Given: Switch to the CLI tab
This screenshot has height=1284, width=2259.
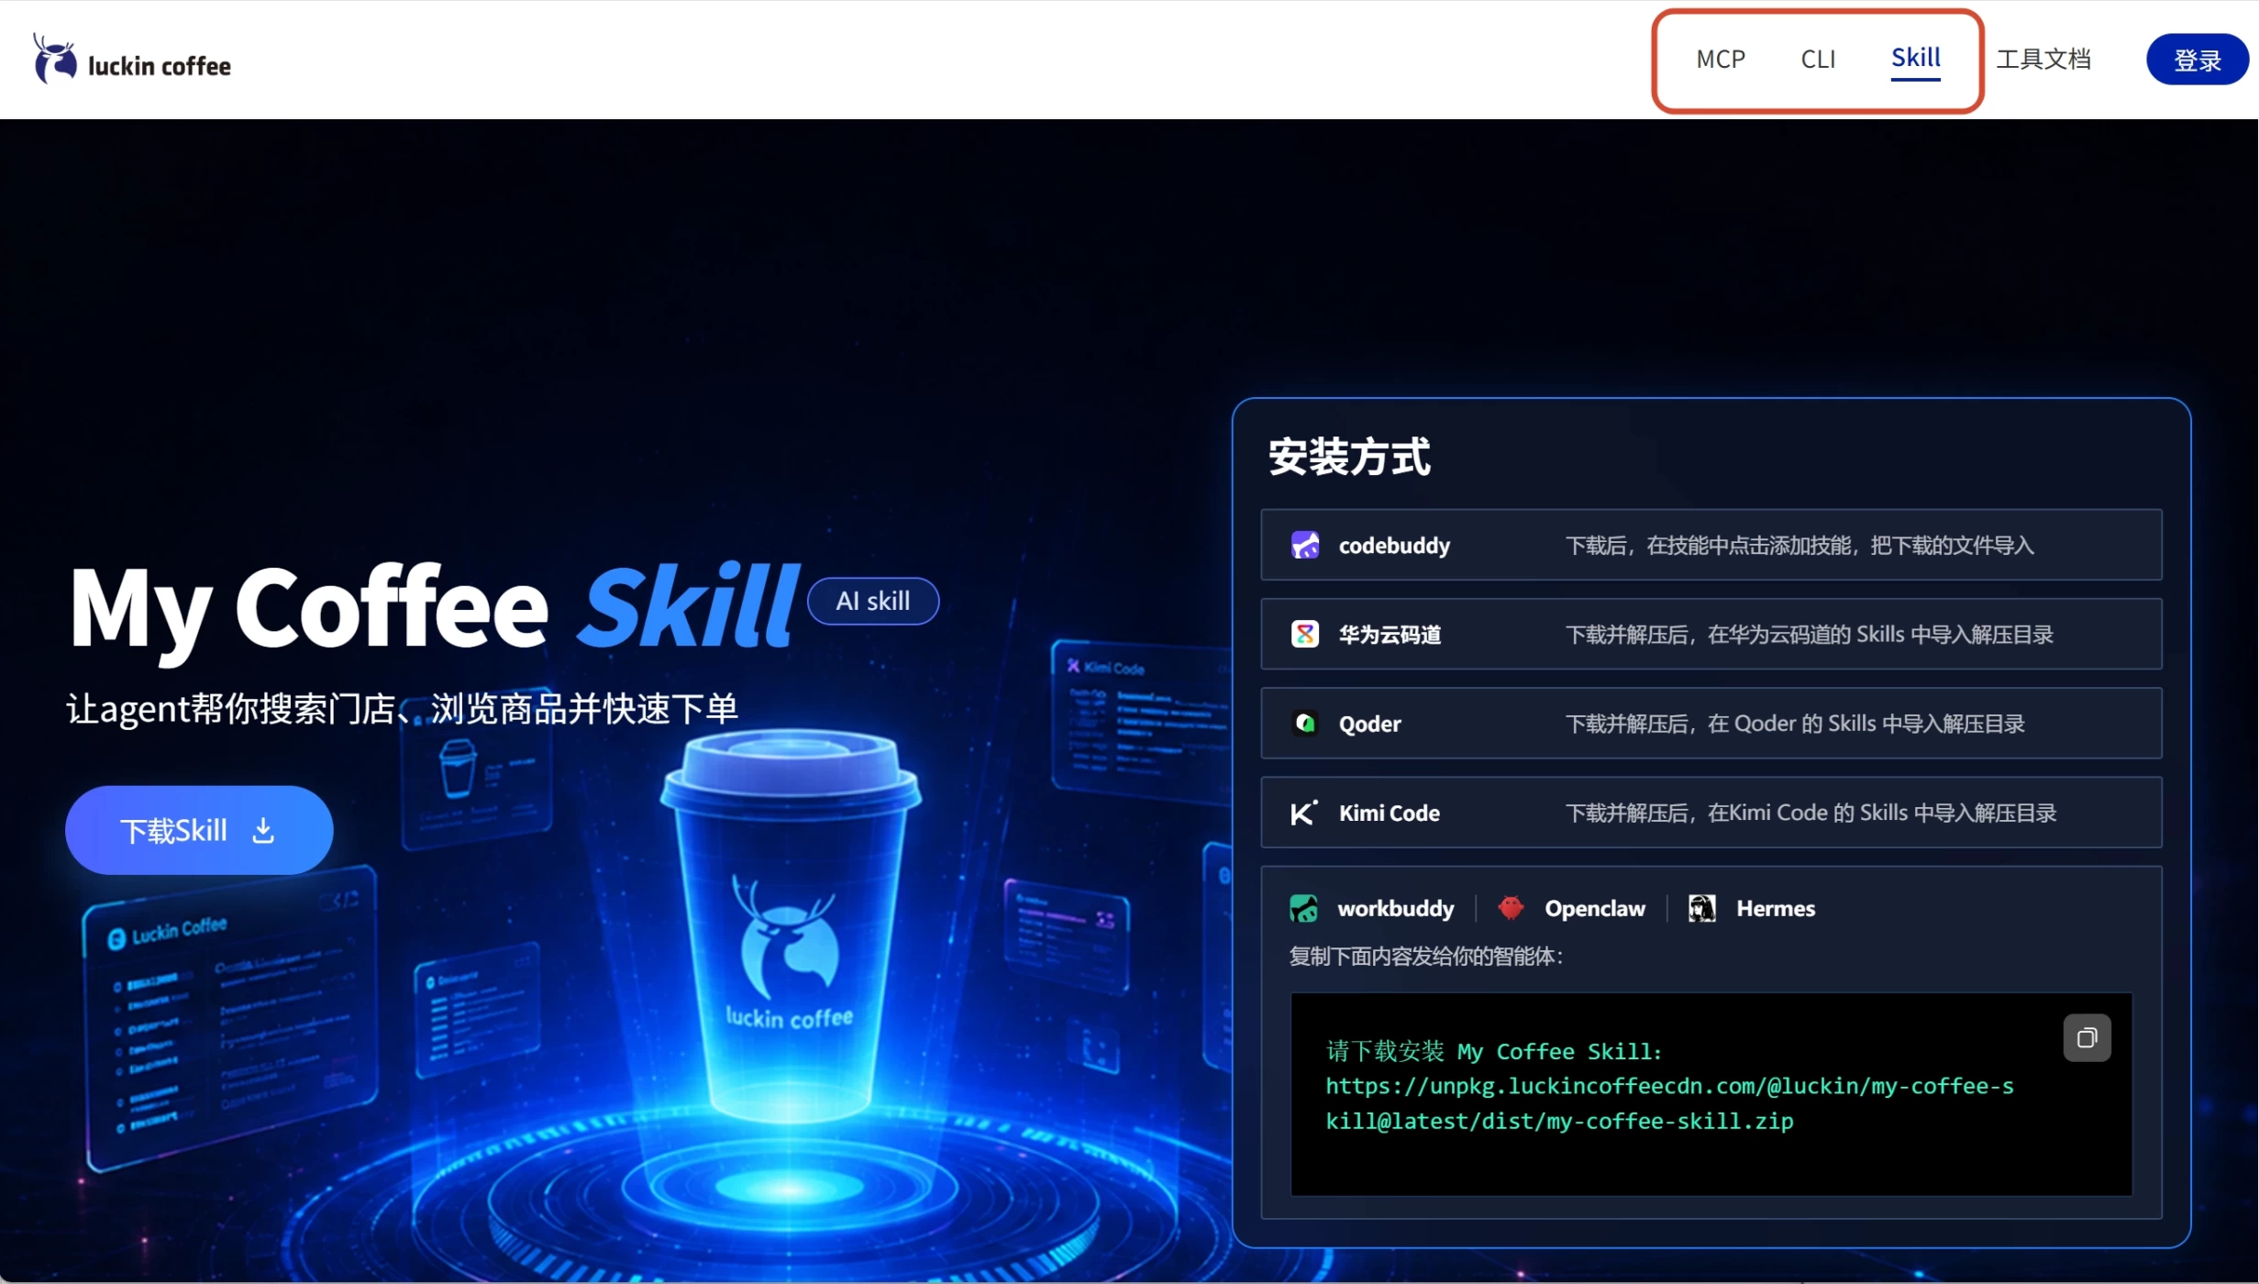Looking at the screenshot, I should pyautogui.click(x=1818, y=60).
